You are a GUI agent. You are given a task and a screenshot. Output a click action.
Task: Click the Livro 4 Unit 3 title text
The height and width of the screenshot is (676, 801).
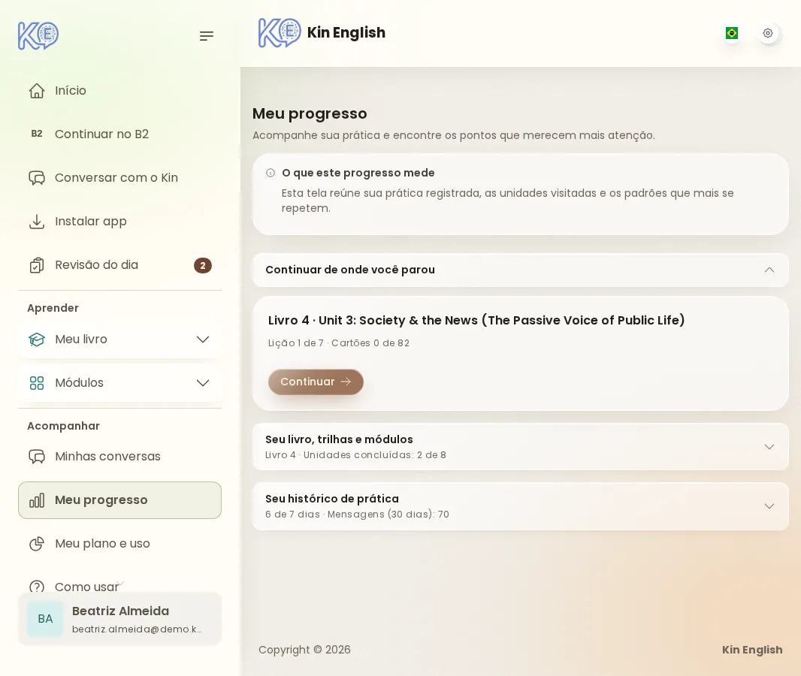pos(476,320)
